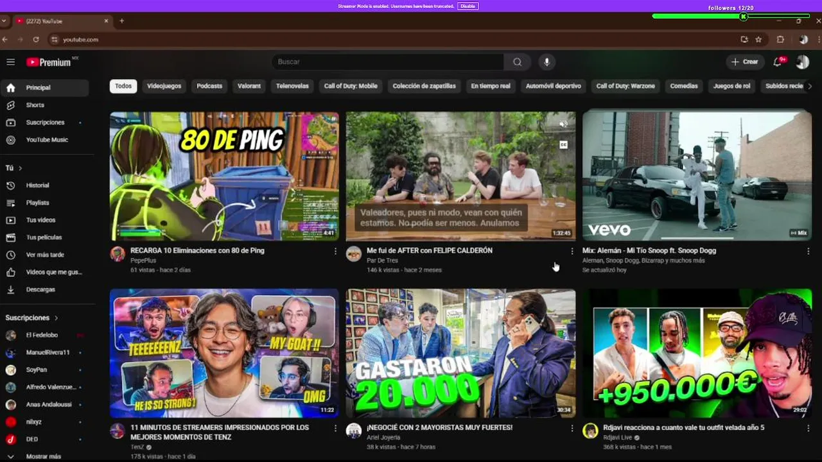Open Shorts in the sidebar
822x462 pixels.
[x=45, y=105]
